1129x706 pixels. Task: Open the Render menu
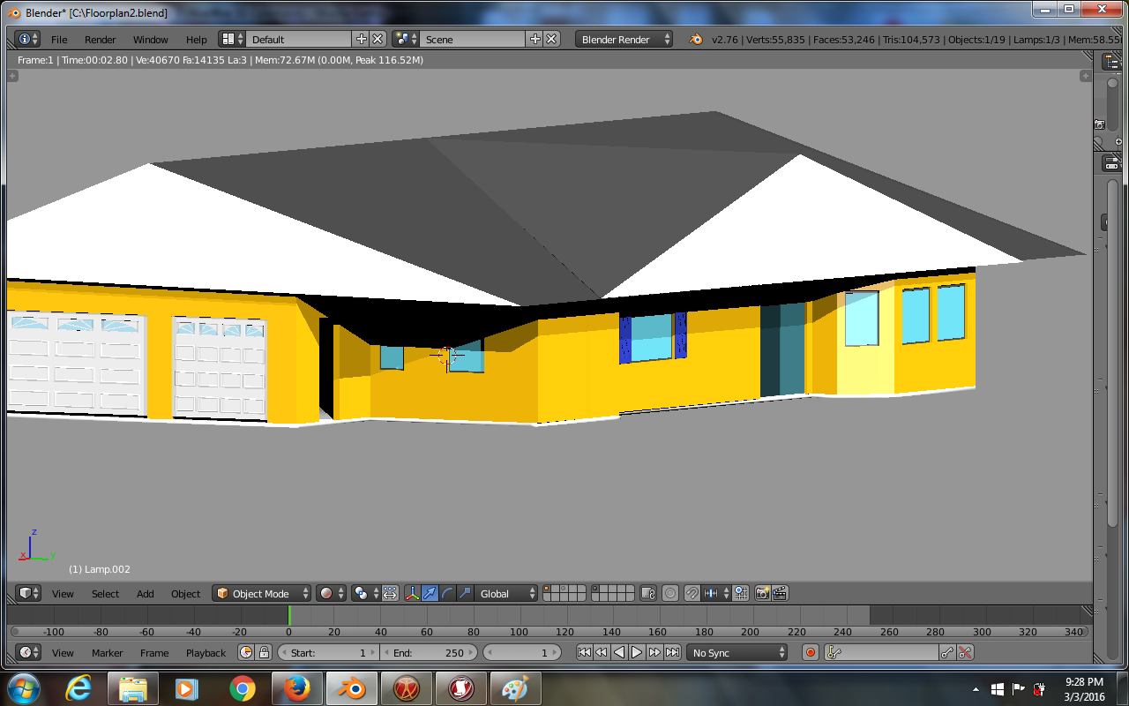101,40
